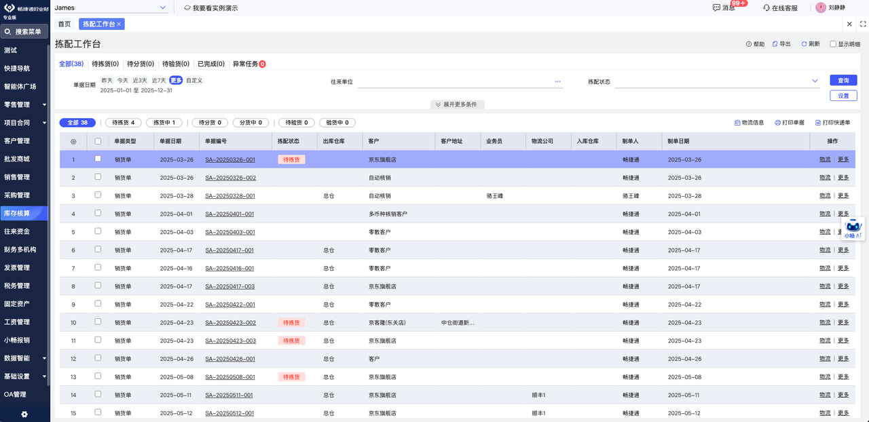Select the 待拣货(0) tab
This screenshot has width=869, height=422.
tap(105, 64)
